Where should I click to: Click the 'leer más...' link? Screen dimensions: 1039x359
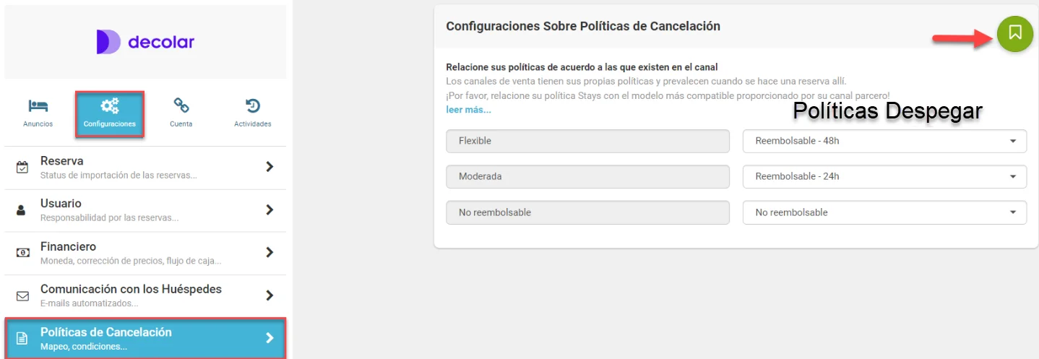468,110
